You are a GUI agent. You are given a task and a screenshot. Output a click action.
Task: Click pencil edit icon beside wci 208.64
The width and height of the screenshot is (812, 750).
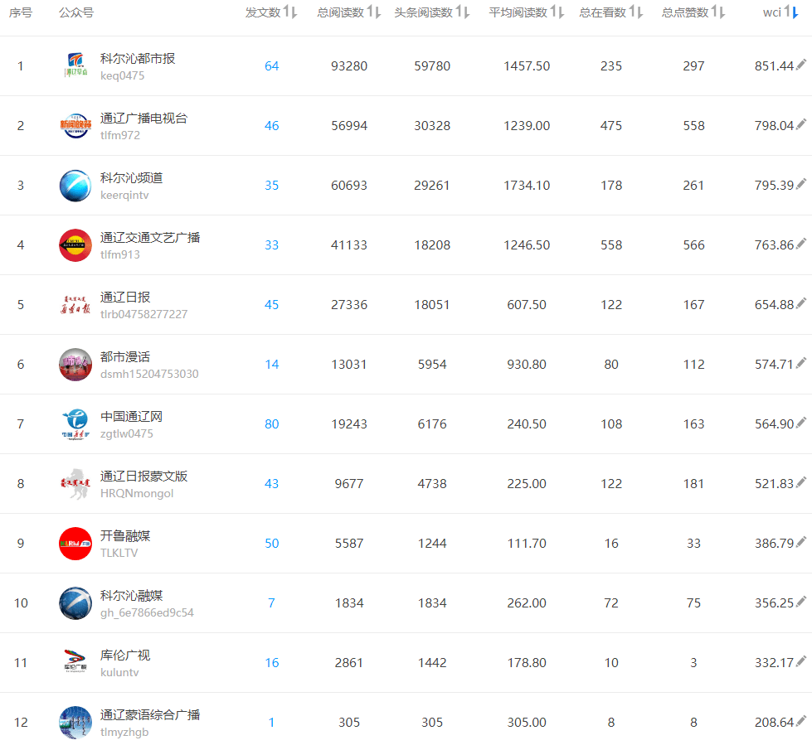click(x=800, y=722)
